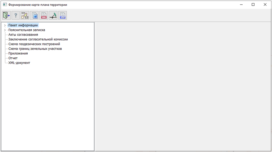The image size is (272, 152).
Task: Create ZIP archive via toolbar icon
Action: click(62, 15)
